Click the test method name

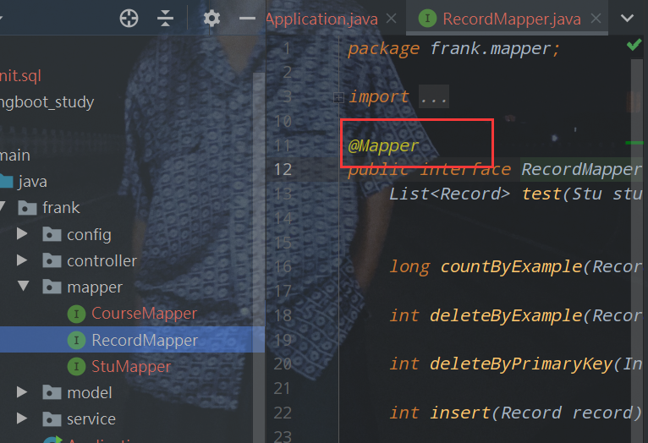[x=541, y=194]
